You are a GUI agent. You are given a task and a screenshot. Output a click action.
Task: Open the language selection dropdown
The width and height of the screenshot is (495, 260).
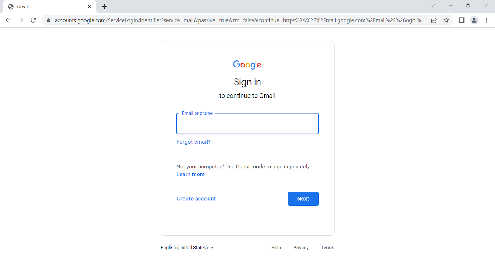point(187,248)
